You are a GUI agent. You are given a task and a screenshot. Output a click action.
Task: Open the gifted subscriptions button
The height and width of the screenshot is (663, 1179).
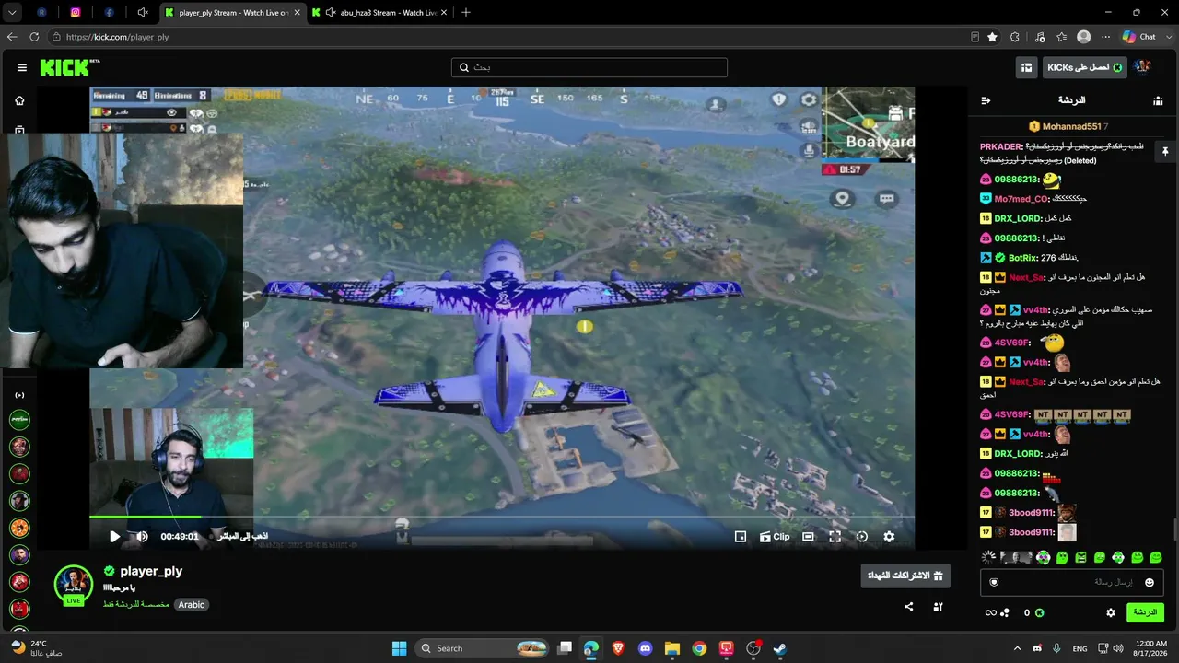(905, 576)
